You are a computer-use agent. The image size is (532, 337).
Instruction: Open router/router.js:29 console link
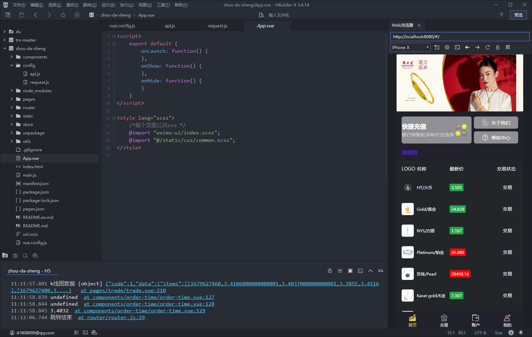pyautogui.click(x=111, y=317)
